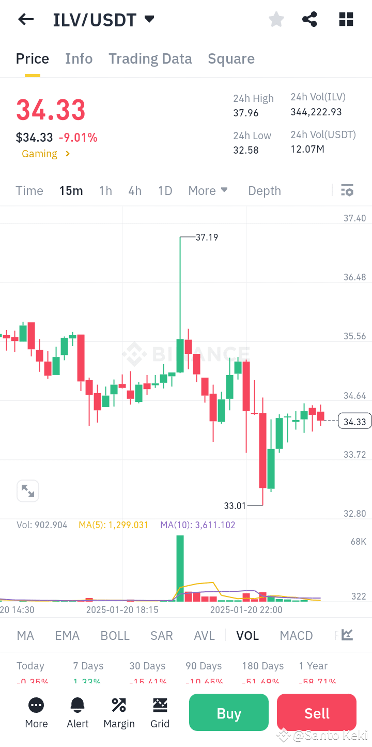Expand the More timeframe dropdown
Viewport: 372px width, 747px height.
pyautogui.click(x=208, y=190)
